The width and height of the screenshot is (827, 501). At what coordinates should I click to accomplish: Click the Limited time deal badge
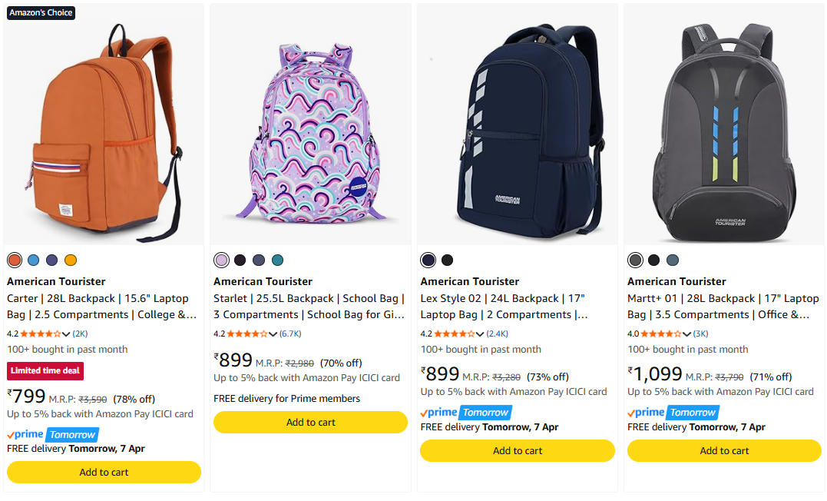tap(45, 371)
